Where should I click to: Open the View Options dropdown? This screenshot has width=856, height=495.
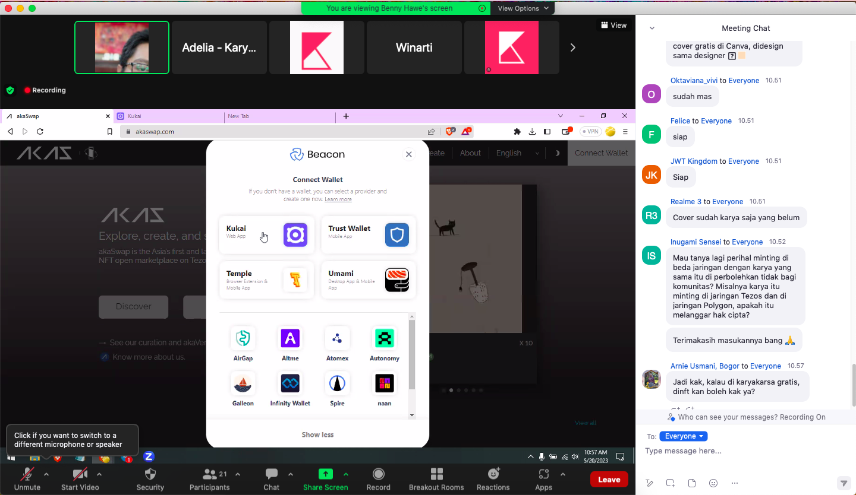point(523,8)
